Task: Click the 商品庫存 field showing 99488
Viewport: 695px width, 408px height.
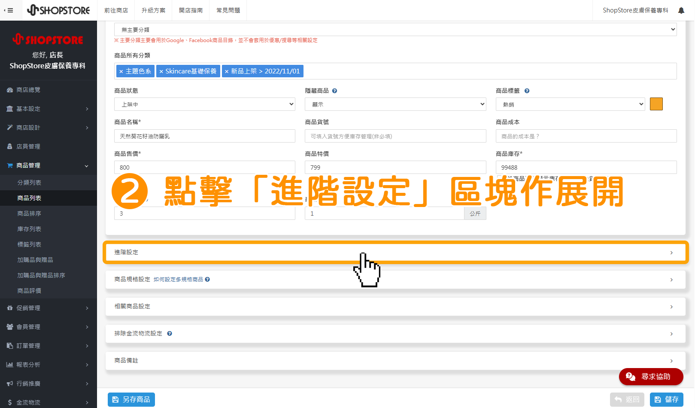Action: [586, 167]
